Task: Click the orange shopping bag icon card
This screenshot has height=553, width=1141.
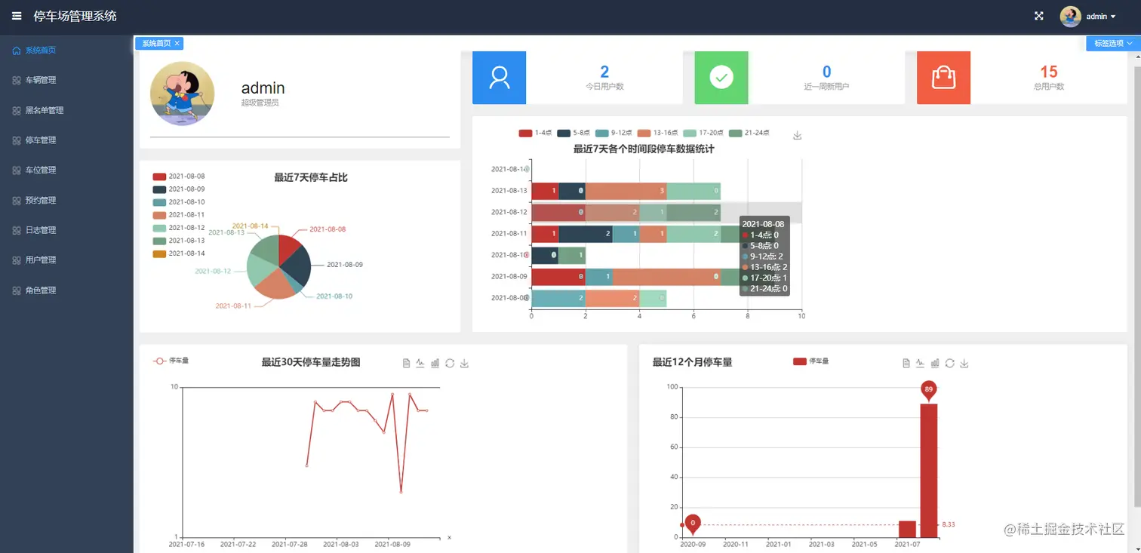Action: pyautogui.click(x=943, y=77)
